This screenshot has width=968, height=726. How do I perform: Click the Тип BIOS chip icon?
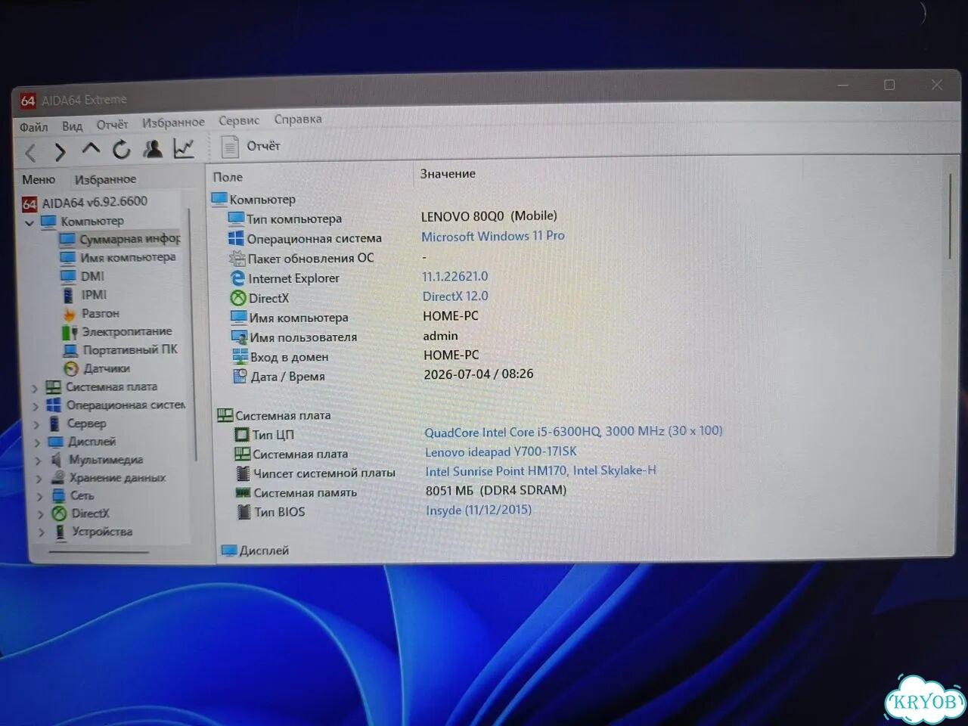(x=244, y=512)
